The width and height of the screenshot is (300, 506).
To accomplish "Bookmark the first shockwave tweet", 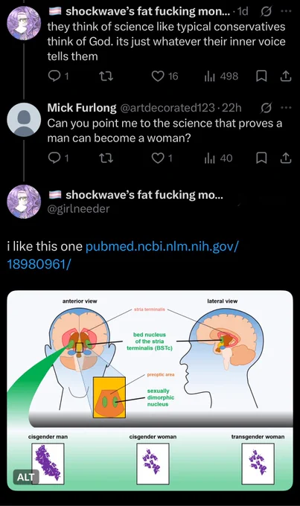I will pos(261,76).
